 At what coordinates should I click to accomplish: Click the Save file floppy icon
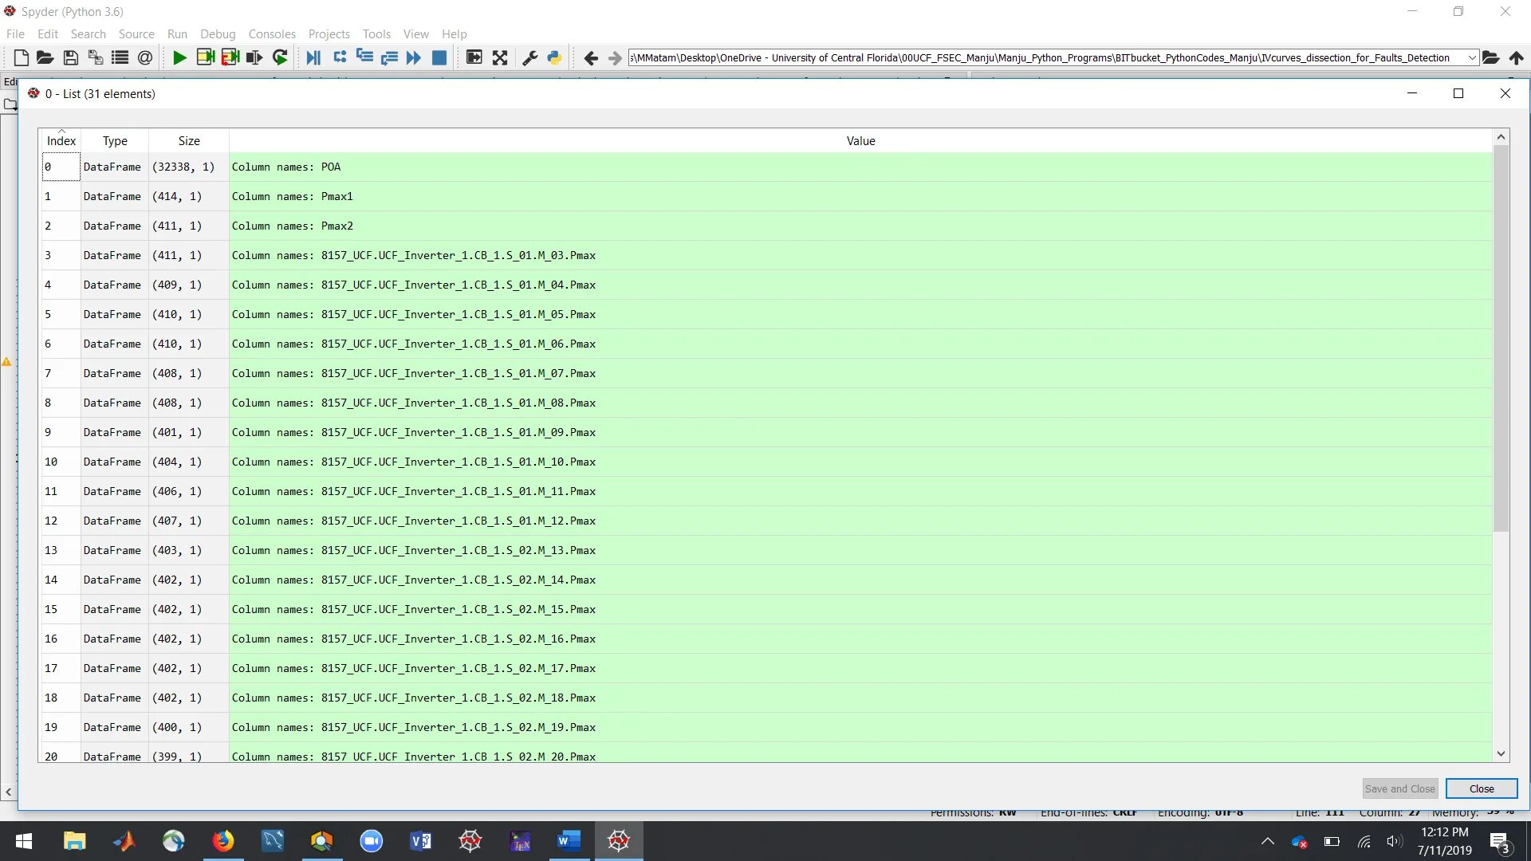point(70,57)
